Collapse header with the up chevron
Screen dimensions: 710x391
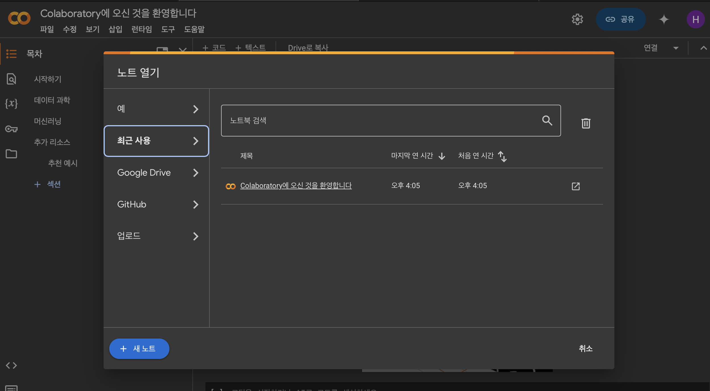click(703, 48)
